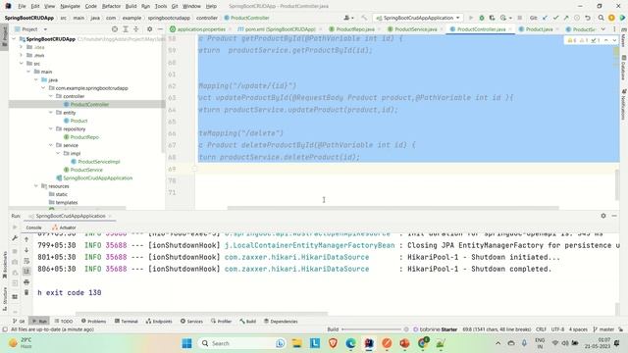This screenshot has width=628, height=353.
Task: Open Git history clock icon
Action: 577,18
